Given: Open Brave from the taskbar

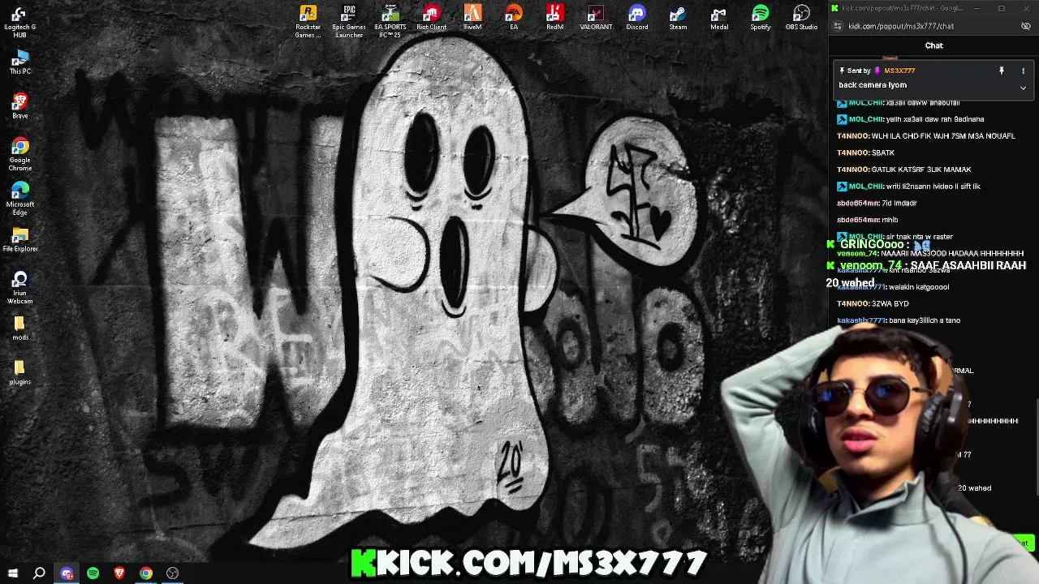Looking at the screenshot, I should click(119, 573).
